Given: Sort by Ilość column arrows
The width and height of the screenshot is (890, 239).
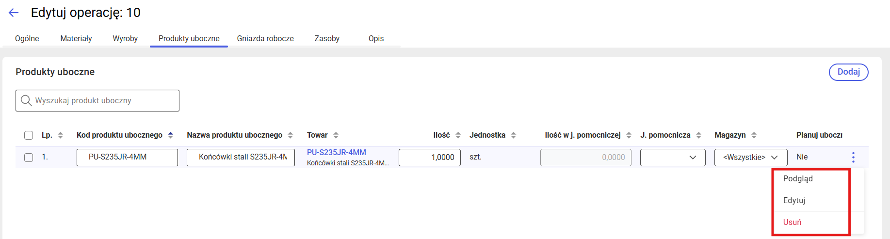Looking at the screenshot, I should coord(458,135).
